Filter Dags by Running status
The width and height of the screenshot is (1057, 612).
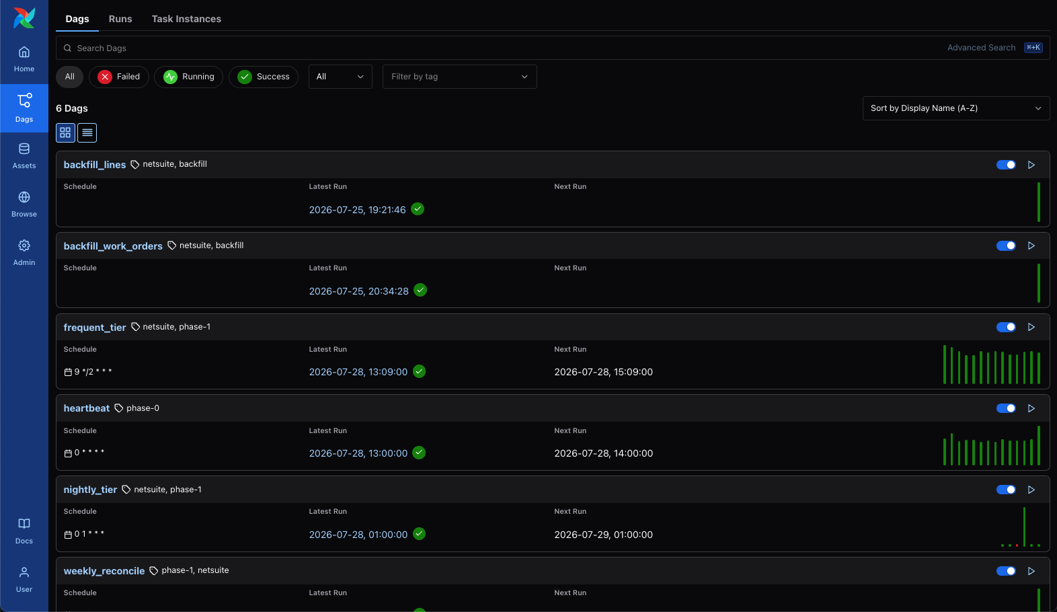click(x=189, y=77)
